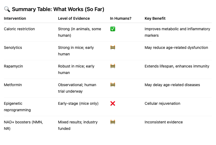Select the "Senolytics" intervention cell

[x=13, y=48]
